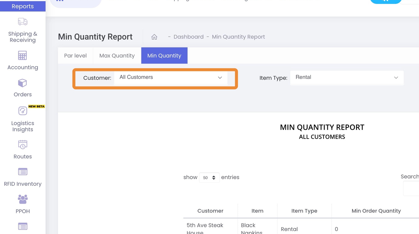Open Logistics Insights gauge icon

click(22, 111)
